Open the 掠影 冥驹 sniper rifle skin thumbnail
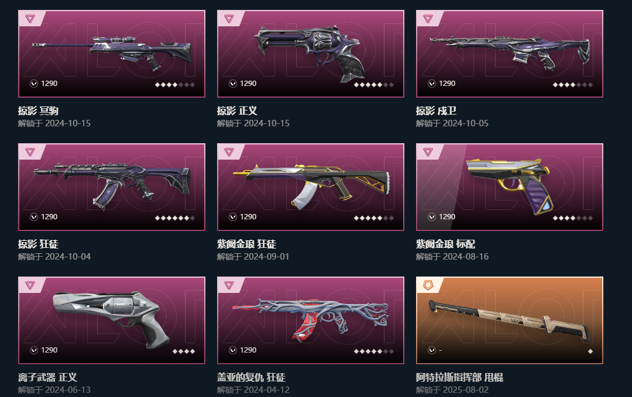The height and width of the screenshot is (397, 632). pyautogui.click(x=112, y=54)
